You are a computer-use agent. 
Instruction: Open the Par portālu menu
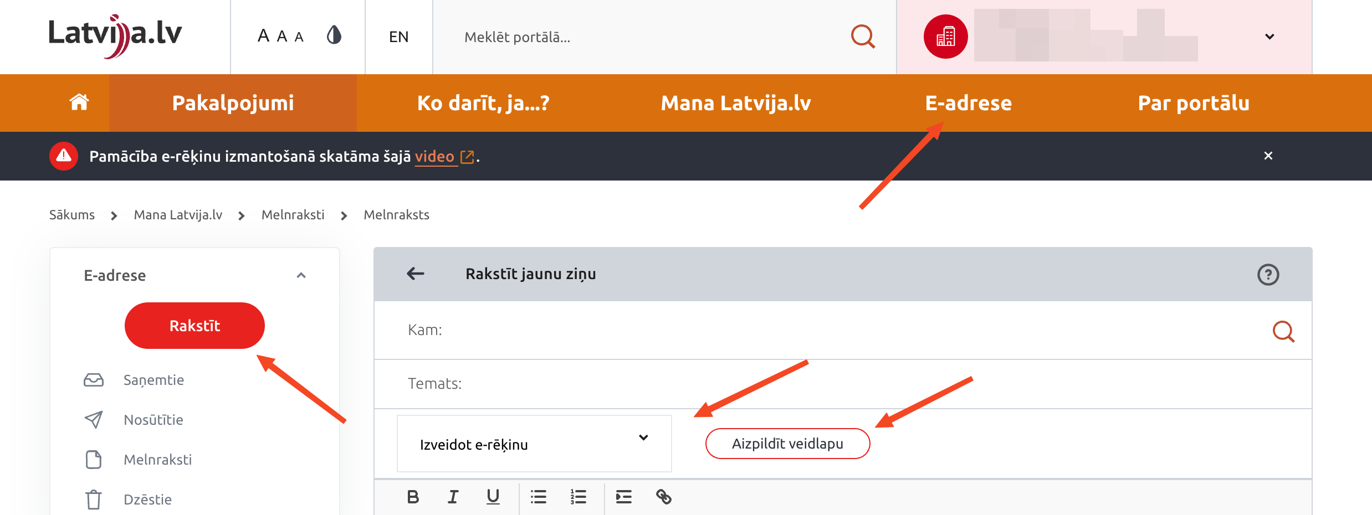pyautogui.click(x=1194, y=103)
